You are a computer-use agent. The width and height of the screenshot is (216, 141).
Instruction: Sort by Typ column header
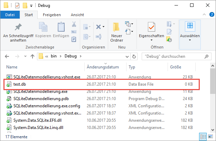132,67
